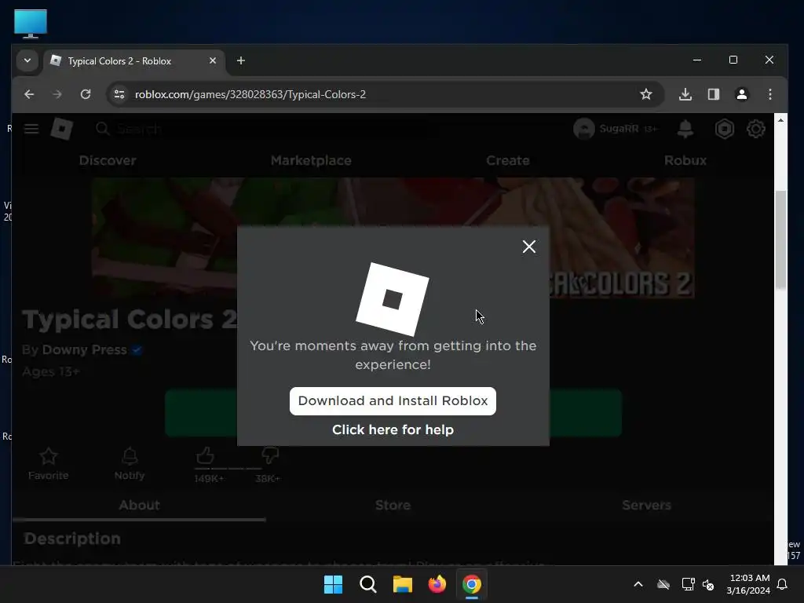This screenshot has height=603, width=804.
Task: Open the Windows Start menu
Action: [333, 584]
